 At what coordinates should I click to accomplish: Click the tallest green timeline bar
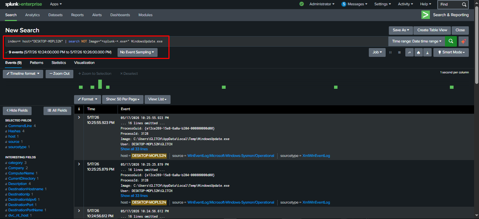(100, 84)
